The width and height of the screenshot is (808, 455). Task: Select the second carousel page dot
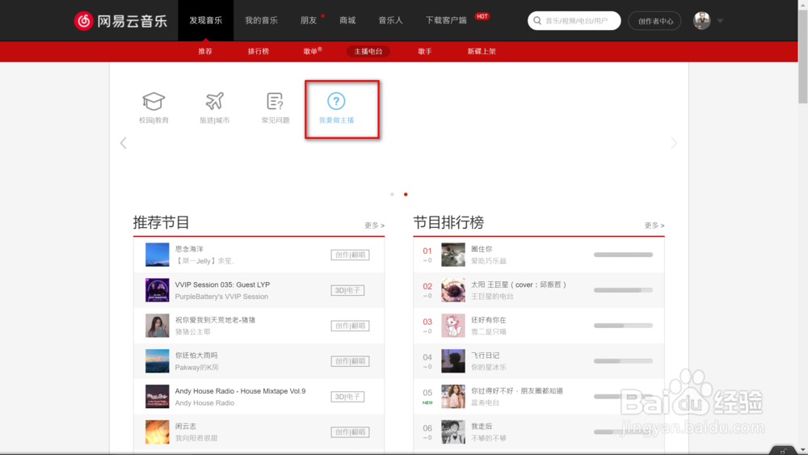click(x=406, y=194)
